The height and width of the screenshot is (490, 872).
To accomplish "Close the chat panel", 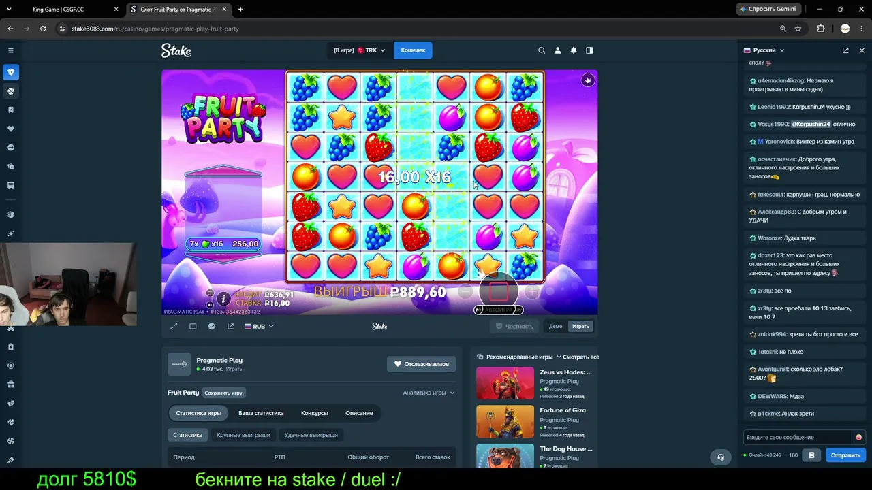I will click(x=862, y=50).
